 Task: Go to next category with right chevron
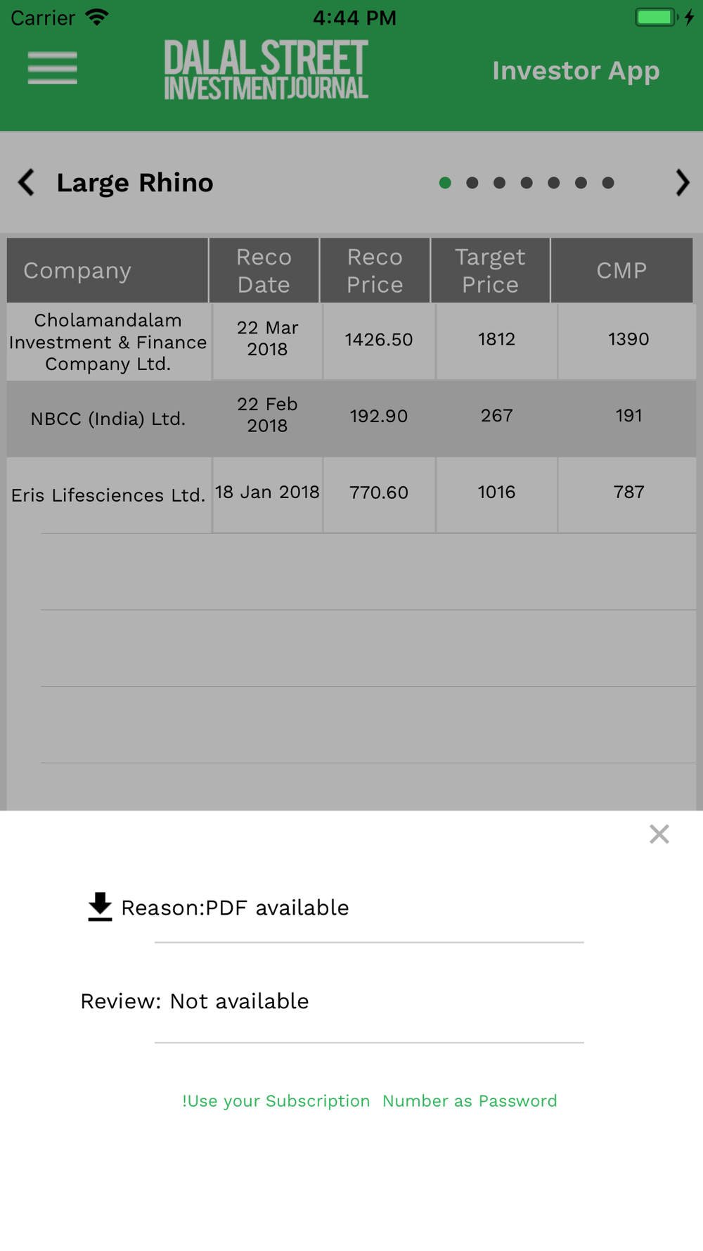(682, 182)
